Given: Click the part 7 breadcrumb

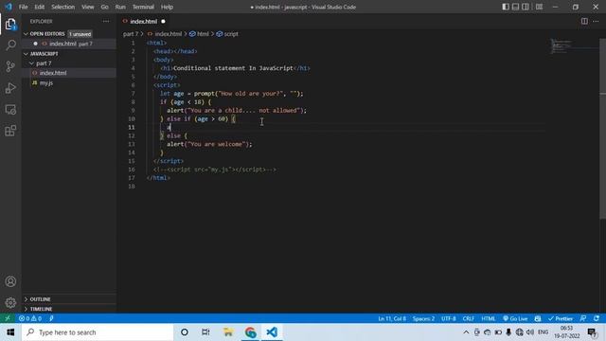Looking at the screenshot, I should [131, 34].
